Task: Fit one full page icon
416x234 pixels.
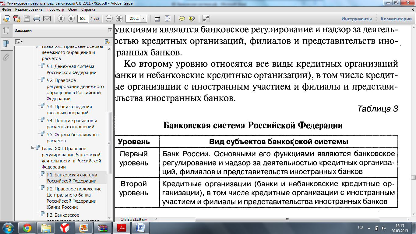Action: (167, 19)
